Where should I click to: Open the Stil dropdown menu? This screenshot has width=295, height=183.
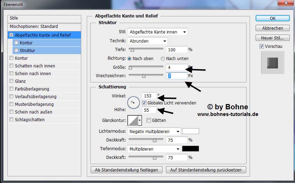point(157,32)
